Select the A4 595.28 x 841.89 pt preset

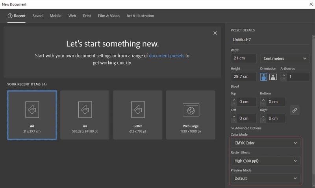pos(85,115)
